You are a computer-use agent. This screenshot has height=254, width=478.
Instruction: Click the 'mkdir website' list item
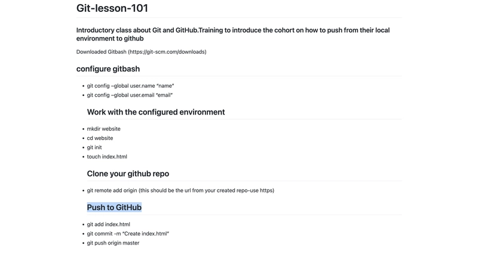103,129
